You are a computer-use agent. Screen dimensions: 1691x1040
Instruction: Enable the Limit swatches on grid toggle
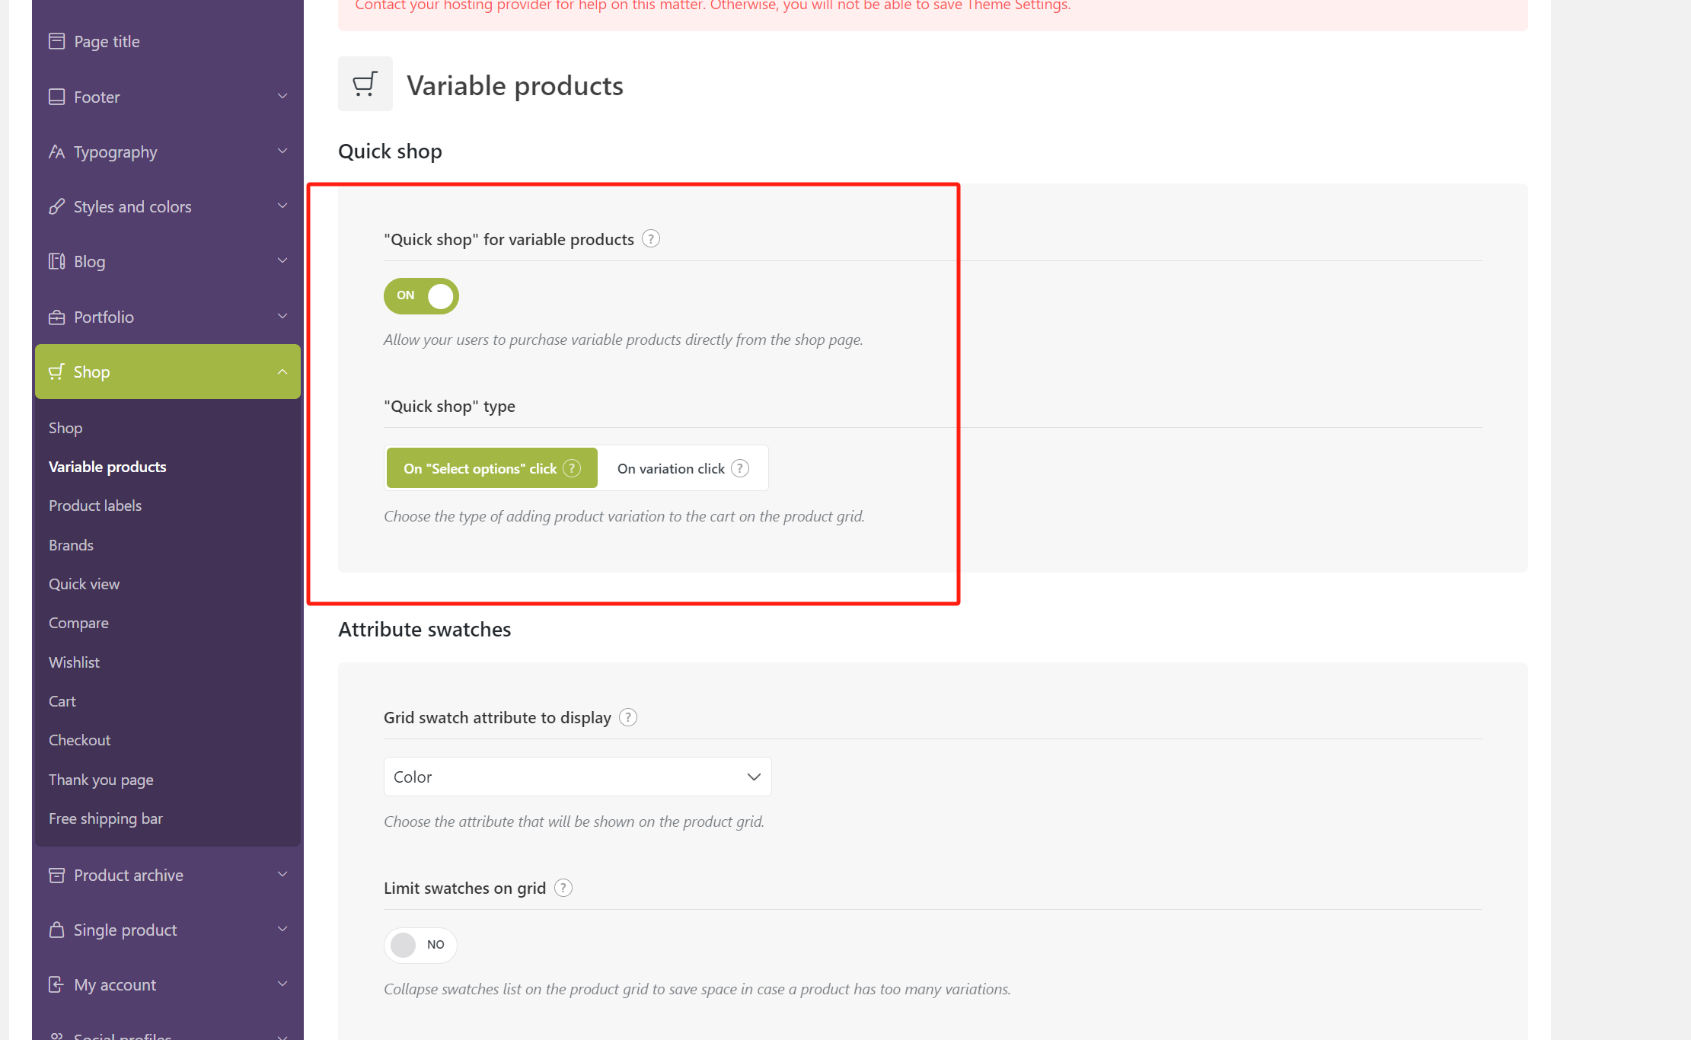pyautogui.click(x=420, y=945)
